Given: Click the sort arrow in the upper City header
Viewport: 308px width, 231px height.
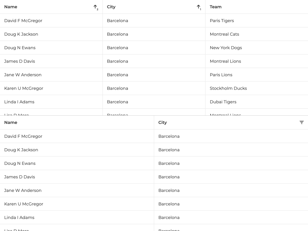Looking at the screenshot, I should tap(199, 7).
